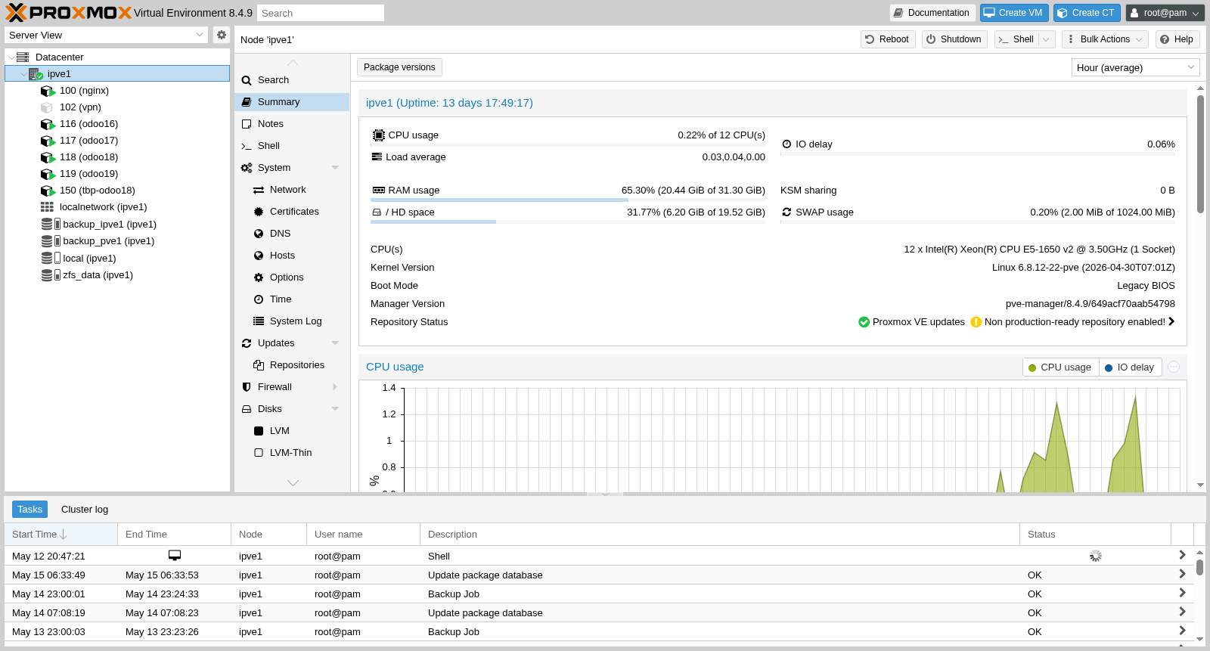This screenshot has width=1210, height=651.
Task: Open the Documentation button
Action: (x=932, y=13)
